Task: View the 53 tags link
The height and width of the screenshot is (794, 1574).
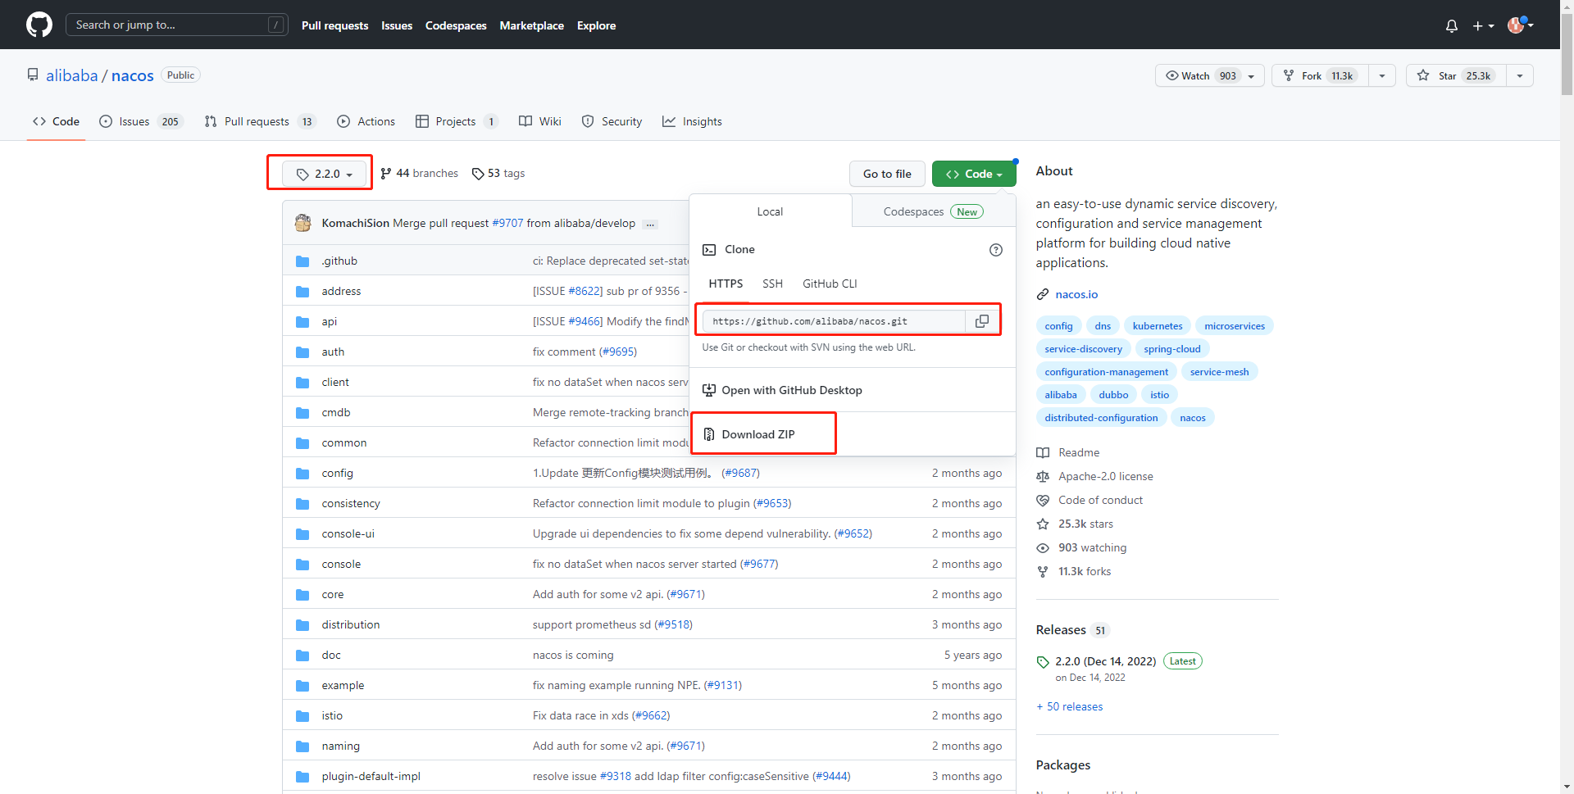Action: click(x=498, y=174)
